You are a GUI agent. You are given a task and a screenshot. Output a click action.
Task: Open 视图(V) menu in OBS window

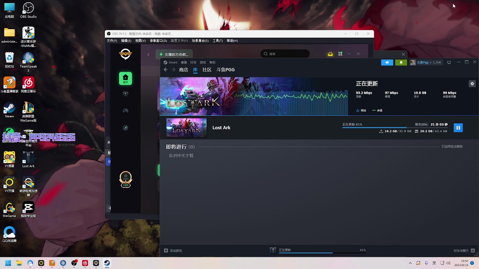(x=140, y=41)
